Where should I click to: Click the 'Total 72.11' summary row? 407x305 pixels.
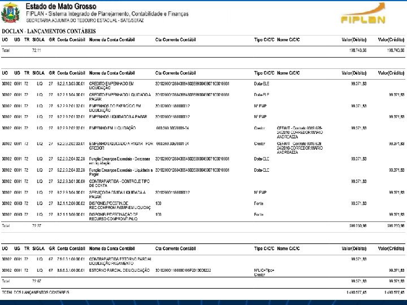coord(203,50)
